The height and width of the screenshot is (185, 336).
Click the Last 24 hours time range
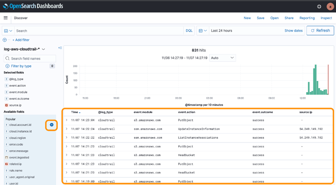pos(222,31)
